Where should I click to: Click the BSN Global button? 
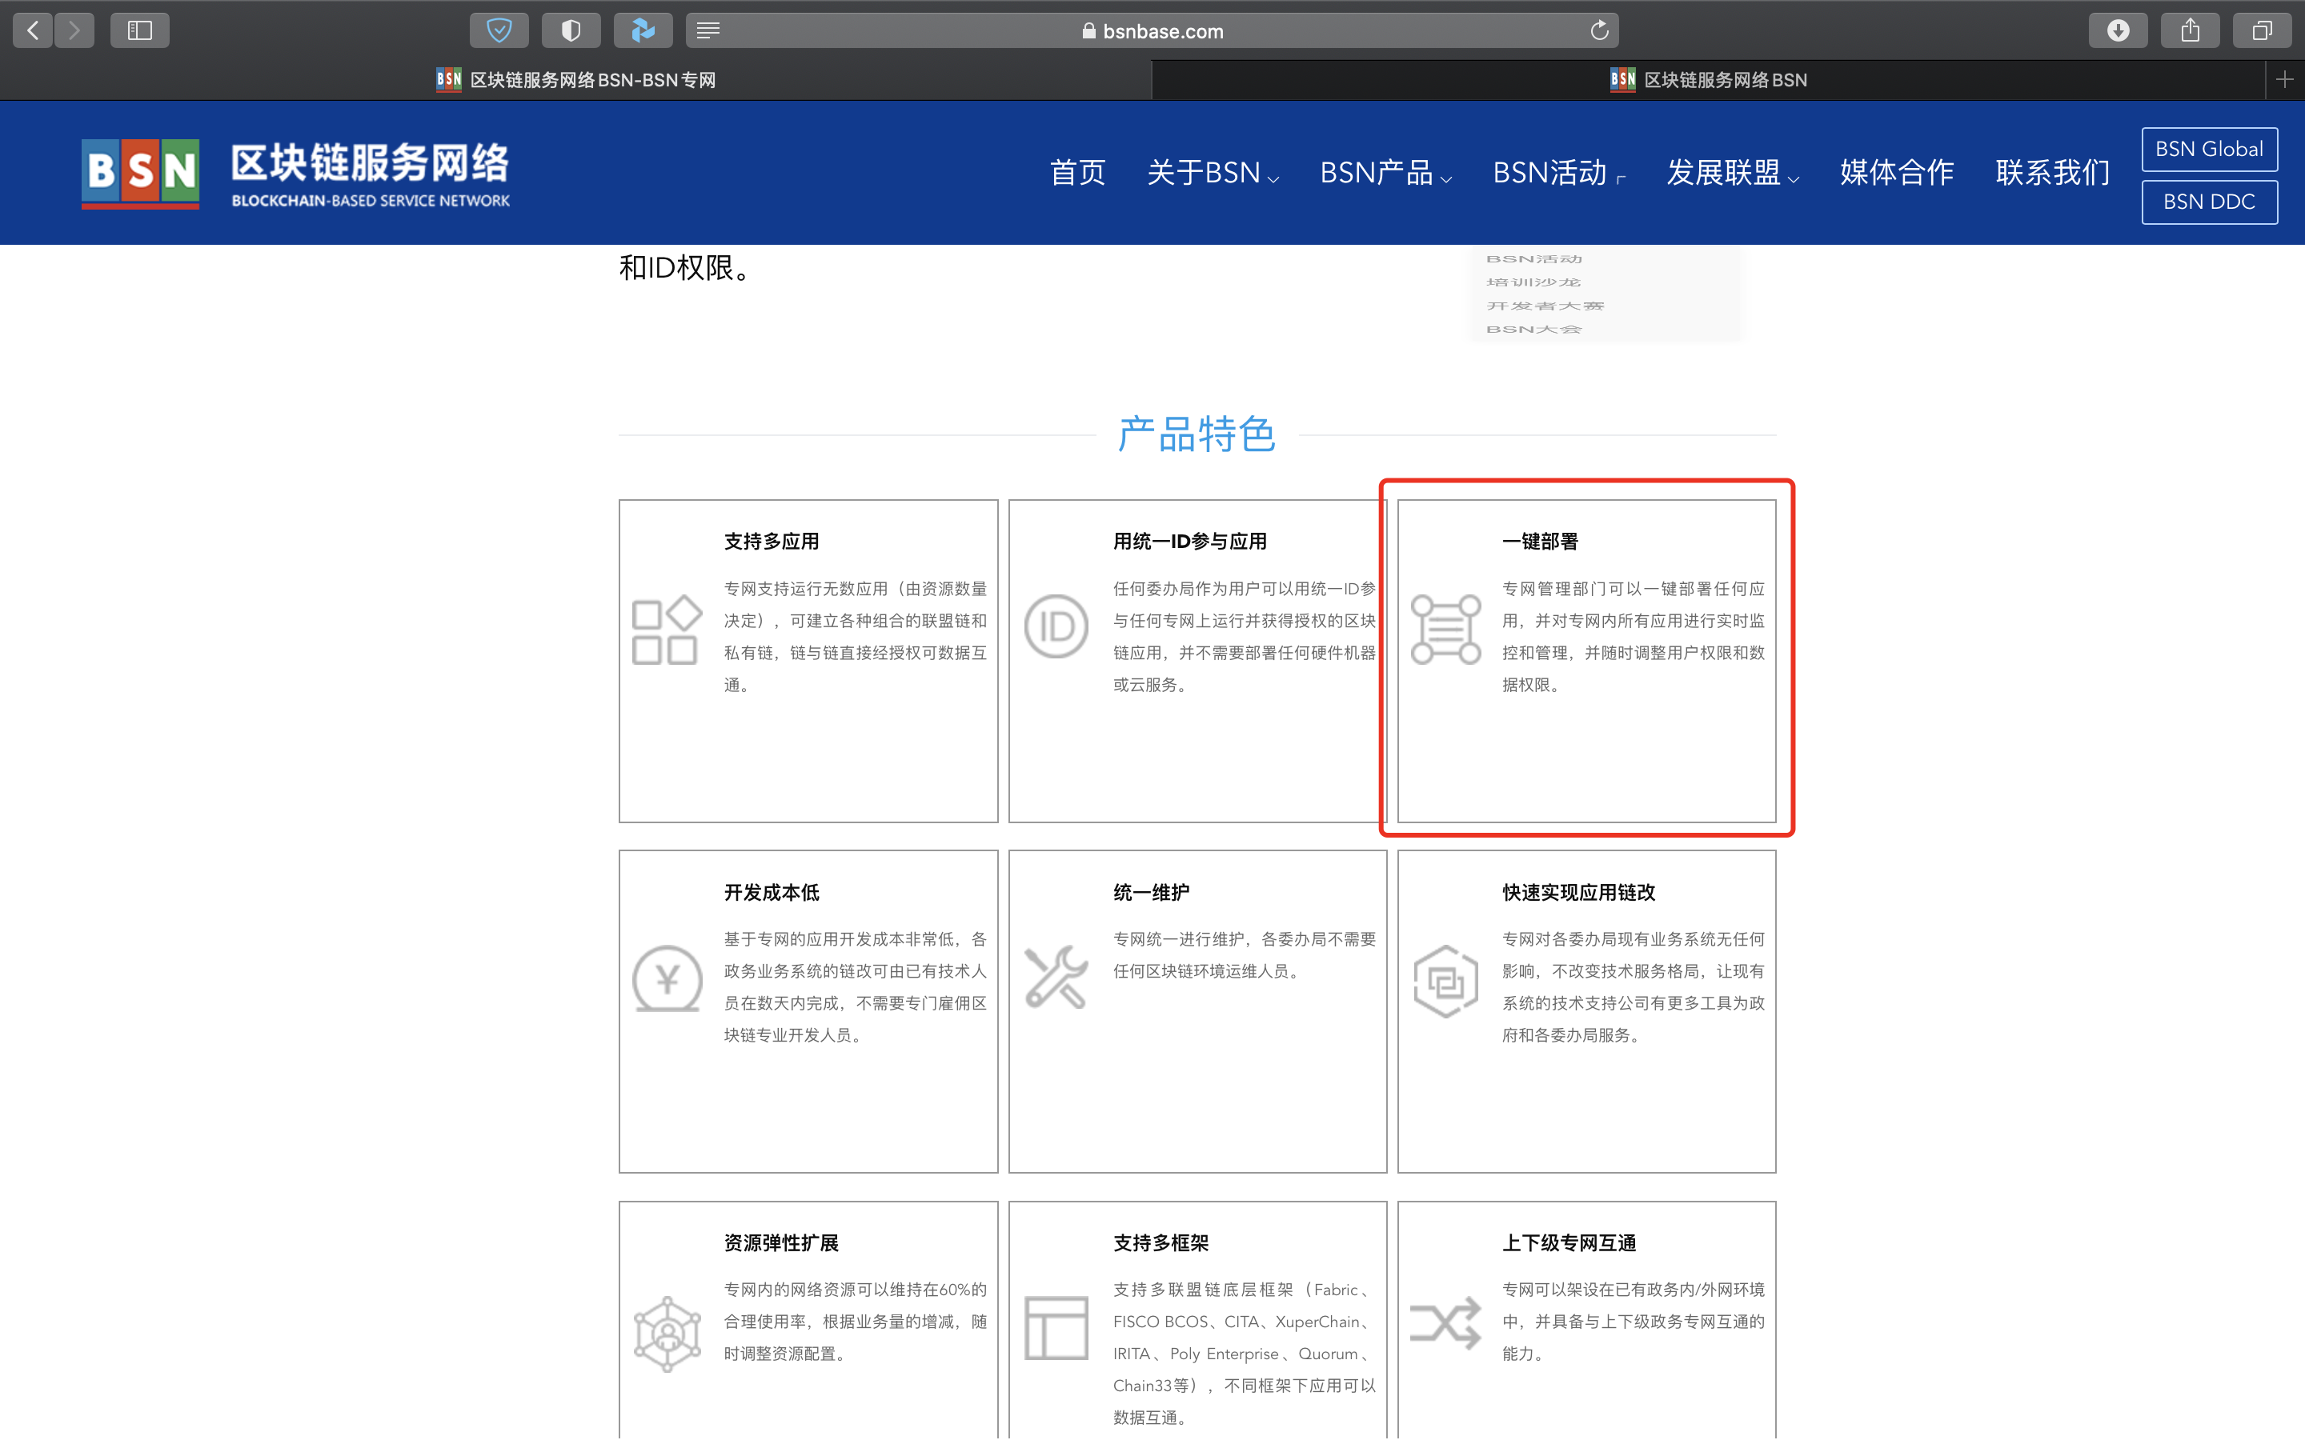click(2210, 150)
